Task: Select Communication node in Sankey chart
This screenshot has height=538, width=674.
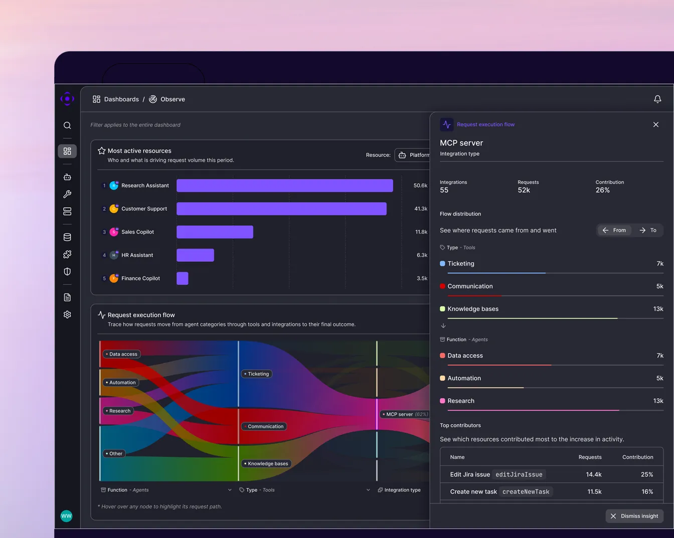Action: click(x=264, y=426)
